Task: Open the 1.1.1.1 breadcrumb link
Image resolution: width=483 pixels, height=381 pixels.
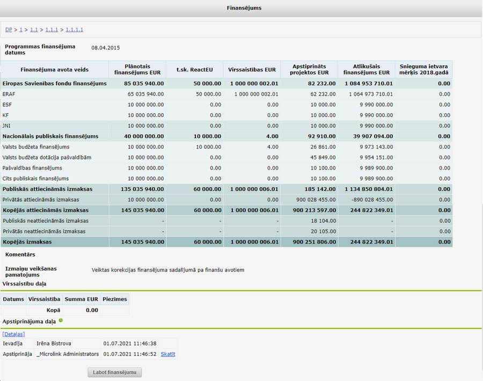Action: coord(75,30)
